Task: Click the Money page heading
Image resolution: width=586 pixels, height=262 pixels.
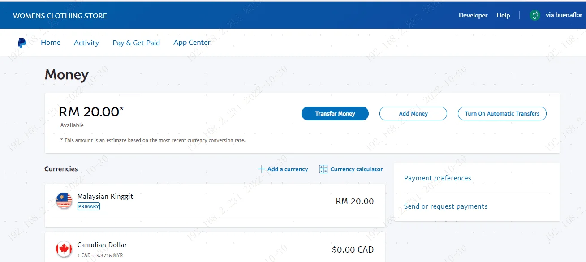Action: 67,74
